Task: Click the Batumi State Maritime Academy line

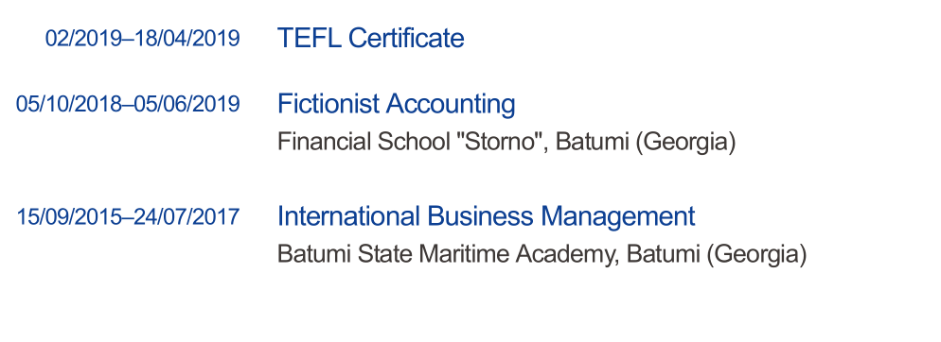Action: (542, 254)
